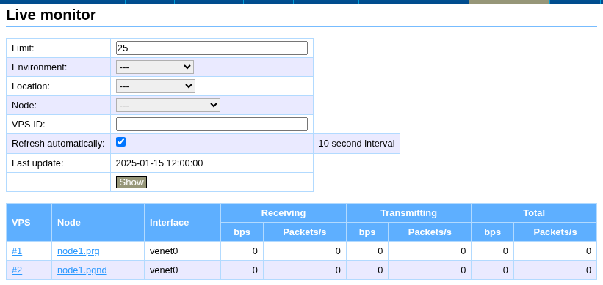The image size is (603, 285).
Task: Open the Environment dropdown
Action: (154, 67)
